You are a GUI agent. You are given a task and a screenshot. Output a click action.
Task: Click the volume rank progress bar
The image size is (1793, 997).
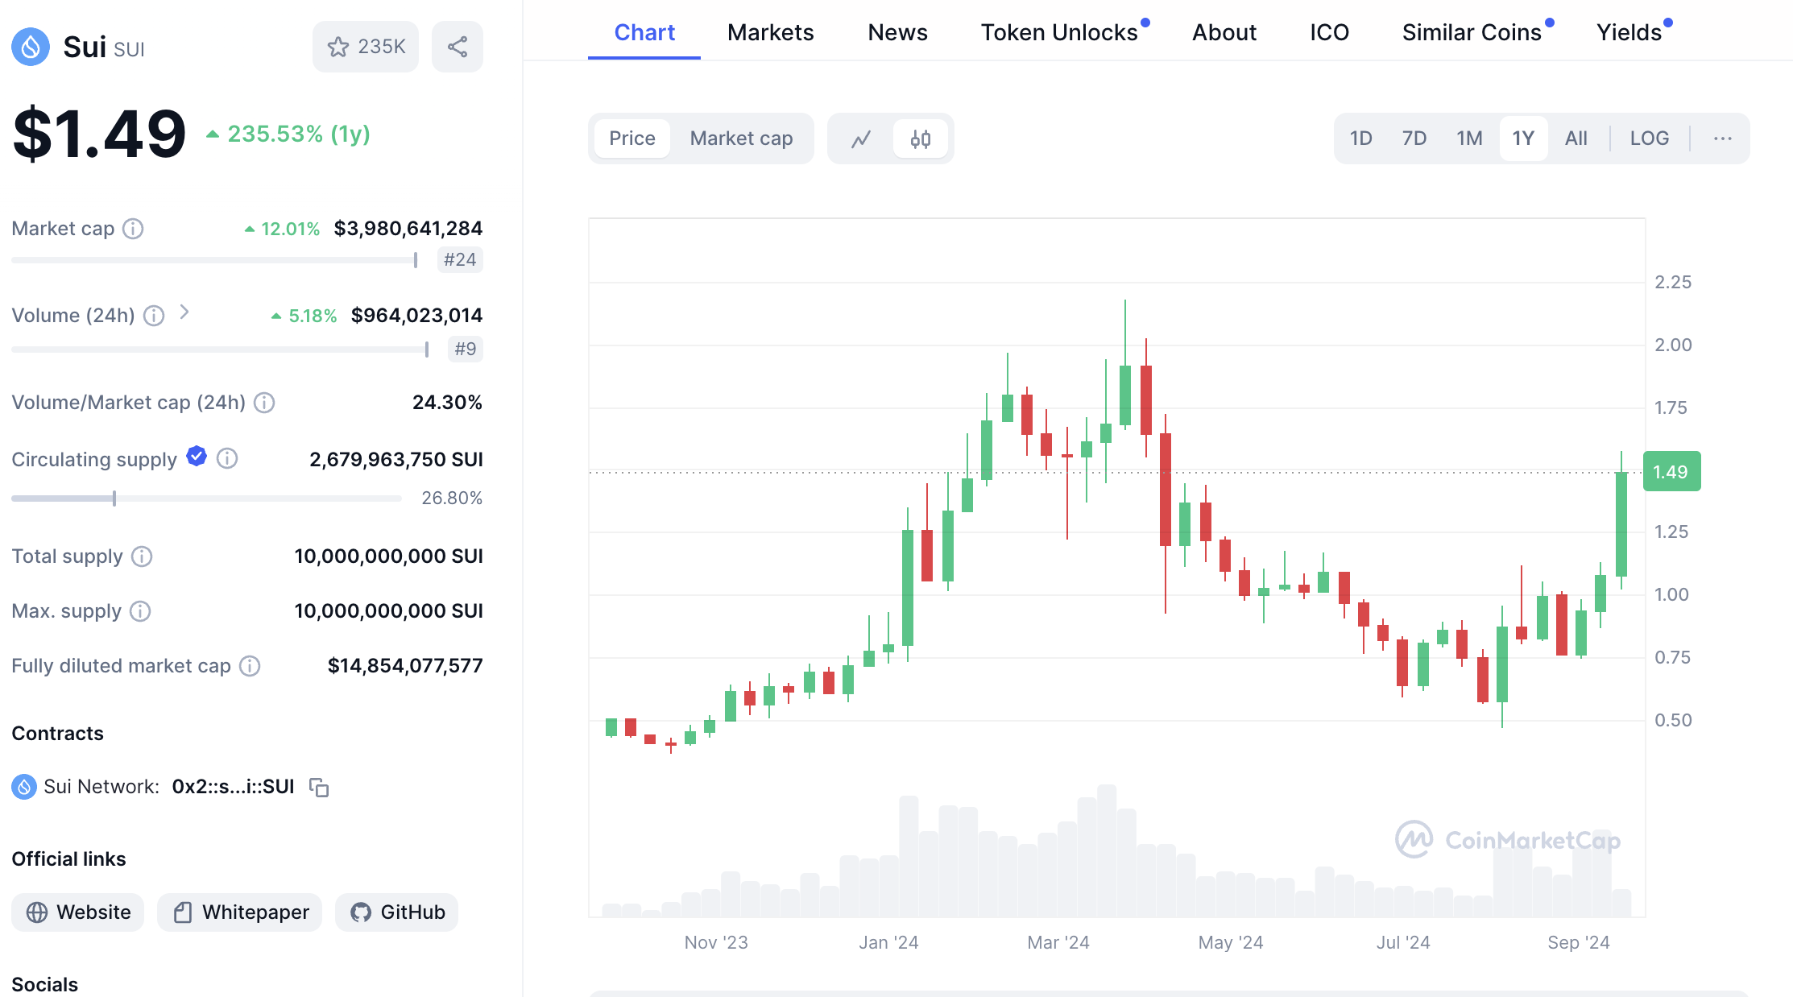[x=220, y=350]
